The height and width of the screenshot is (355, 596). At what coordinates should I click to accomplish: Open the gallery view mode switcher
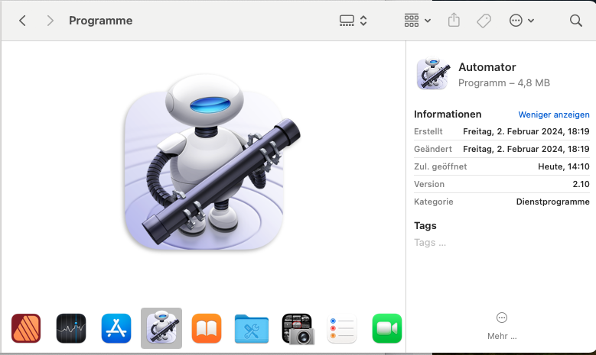[x=353, y=21]
